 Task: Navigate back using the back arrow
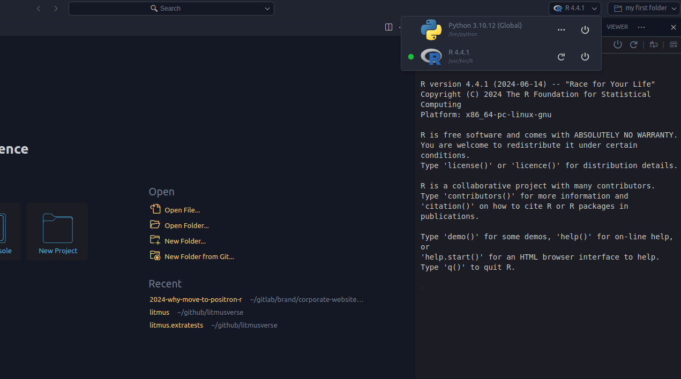pyautogui.click(x=38, y=8)
